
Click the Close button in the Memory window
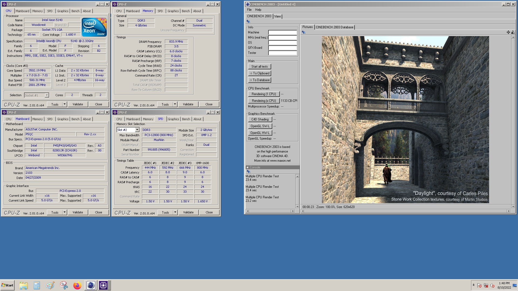[x=209, y=104]
